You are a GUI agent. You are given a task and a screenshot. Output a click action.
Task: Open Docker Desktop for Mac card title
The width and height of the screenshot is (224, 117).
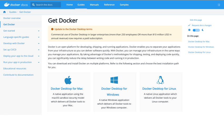point(67,88)
